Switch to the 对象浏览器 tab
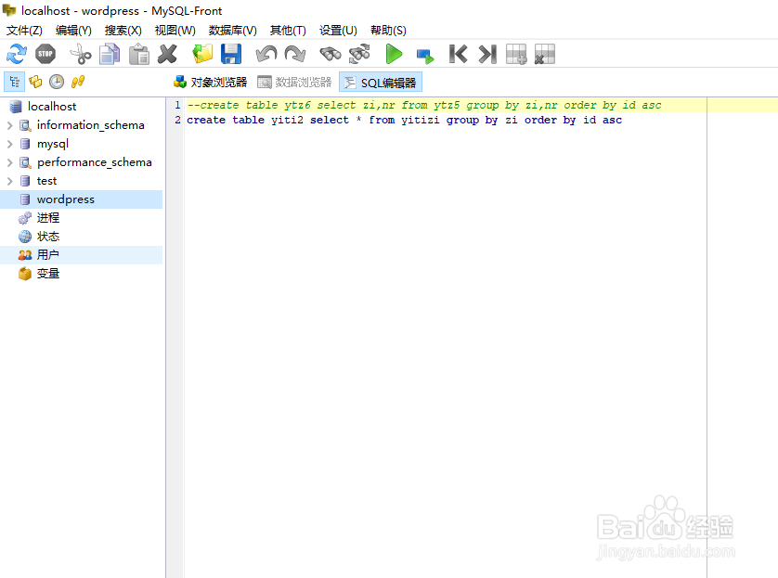778x578 pixels. click(211, 83)
